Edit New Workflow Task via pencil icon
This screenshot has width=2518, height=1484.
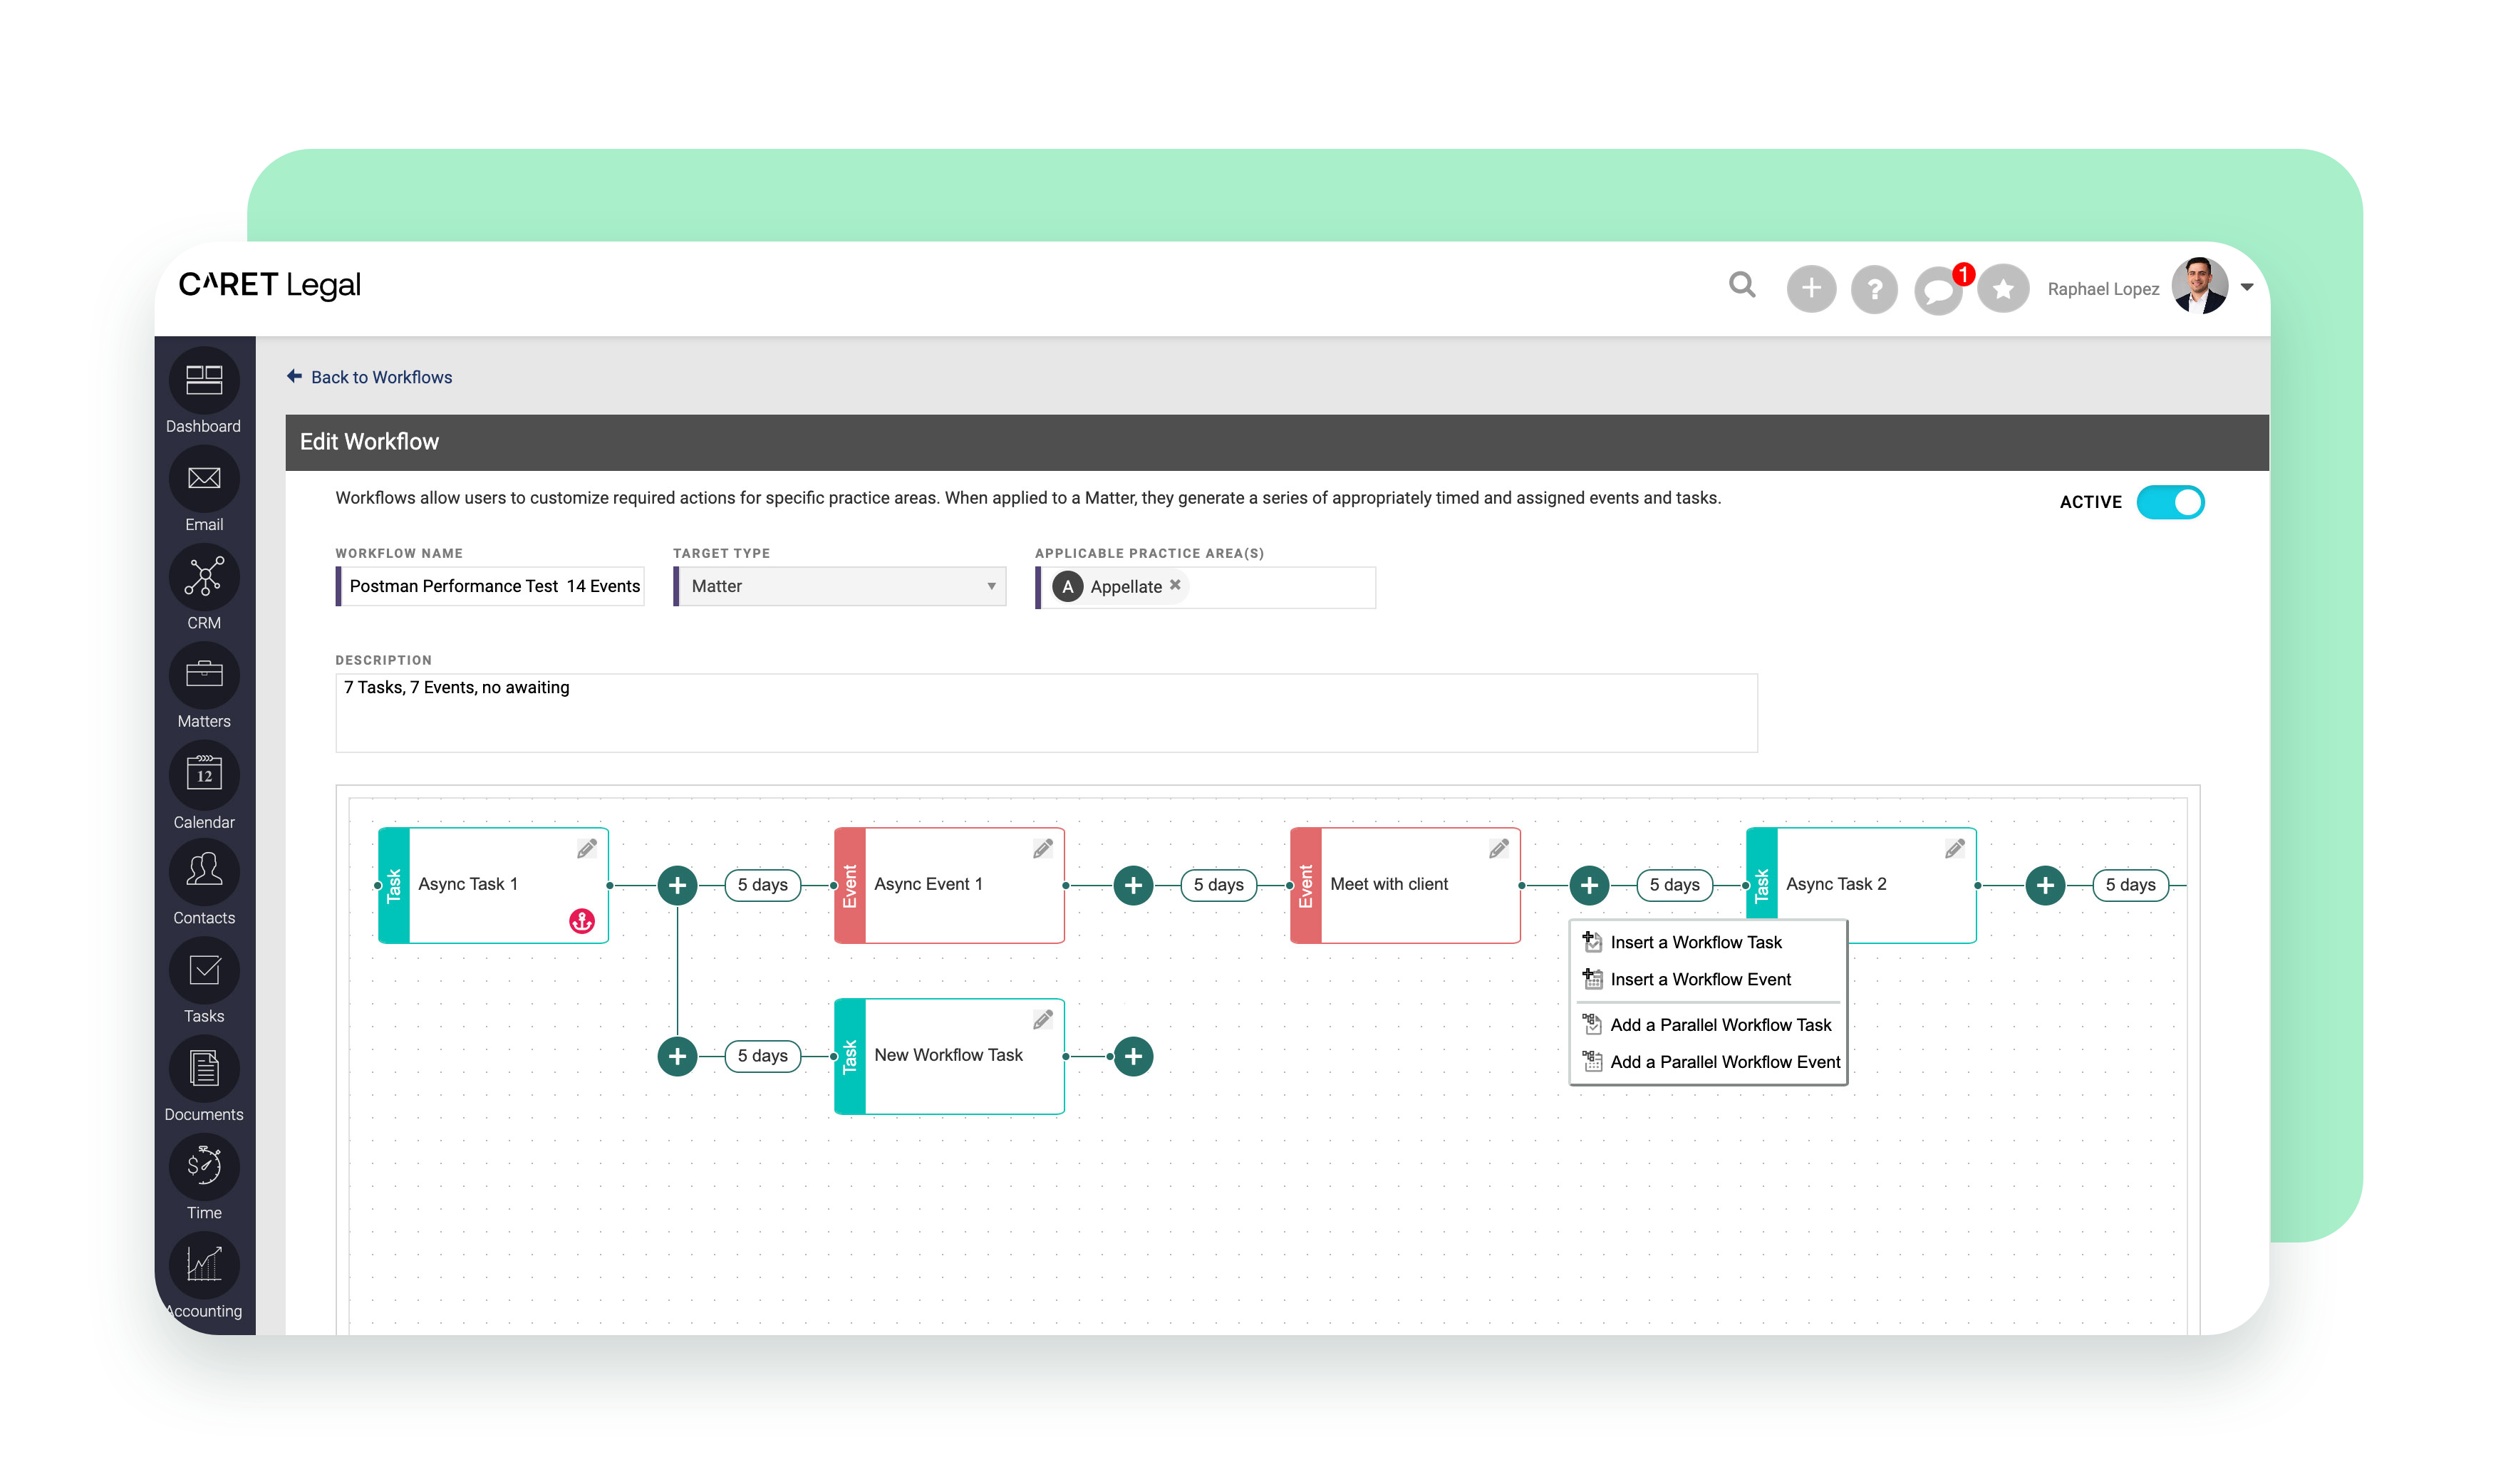click(x=1043, y=1020)
